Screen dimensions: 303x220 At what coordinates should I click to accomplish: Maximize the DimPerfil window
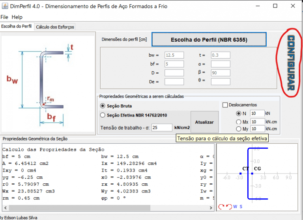coord(275,6)
